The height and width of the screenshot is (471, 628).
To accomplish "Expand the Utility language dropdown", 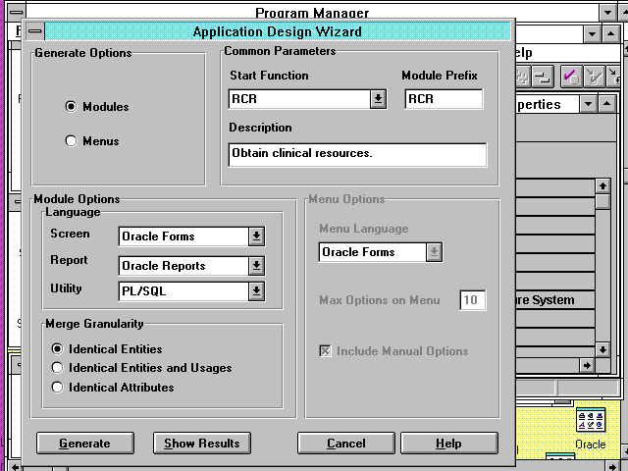I will point(256,291).
